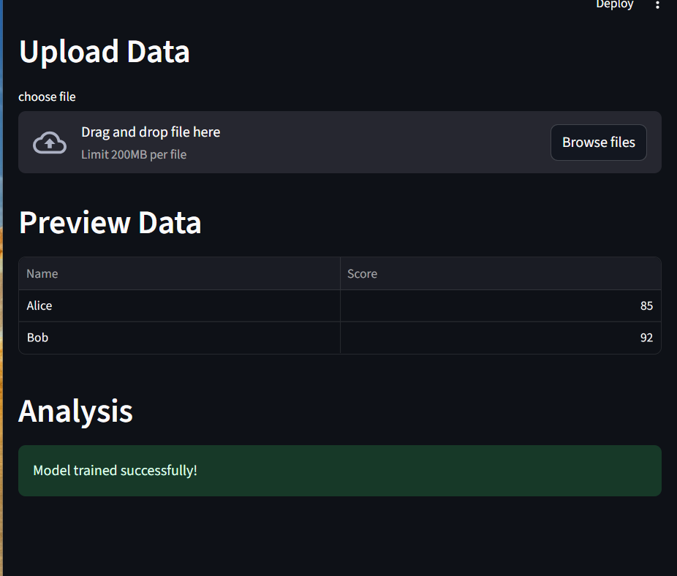The width and height of the screenshot is (677, 576).
Task: Click the Limit 200MB per file text
Action: (x=134, y=154)
